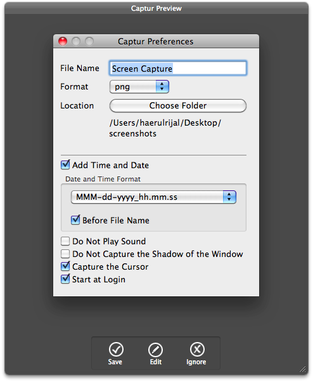
Task: Click the Save checkmark icon
Action: pyautogui.click(x=116, y=350)
